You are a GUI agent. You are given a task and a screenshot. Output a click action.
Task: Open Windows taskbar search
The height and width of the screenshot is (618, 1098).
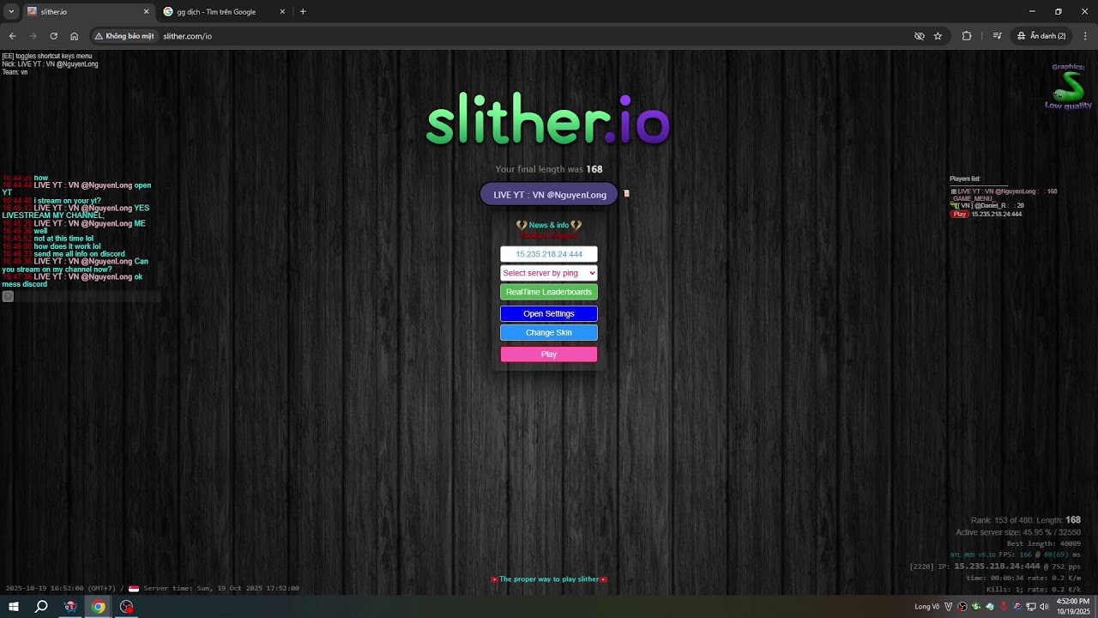(41, 607)
